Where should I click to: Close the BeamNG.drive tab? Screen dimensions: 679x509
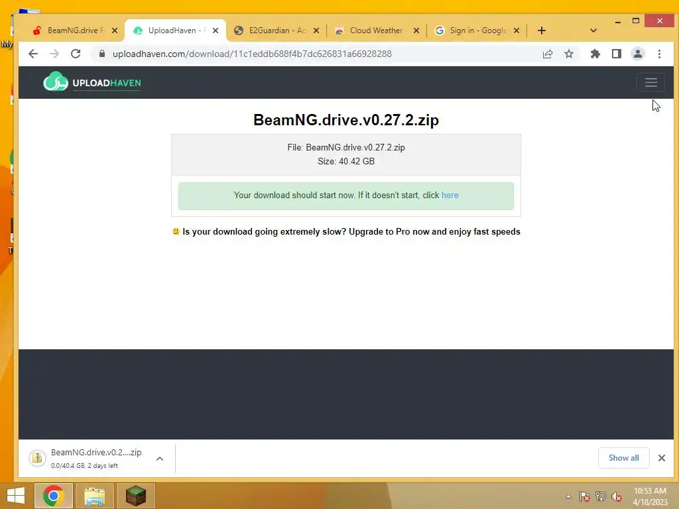coord(114,30)
